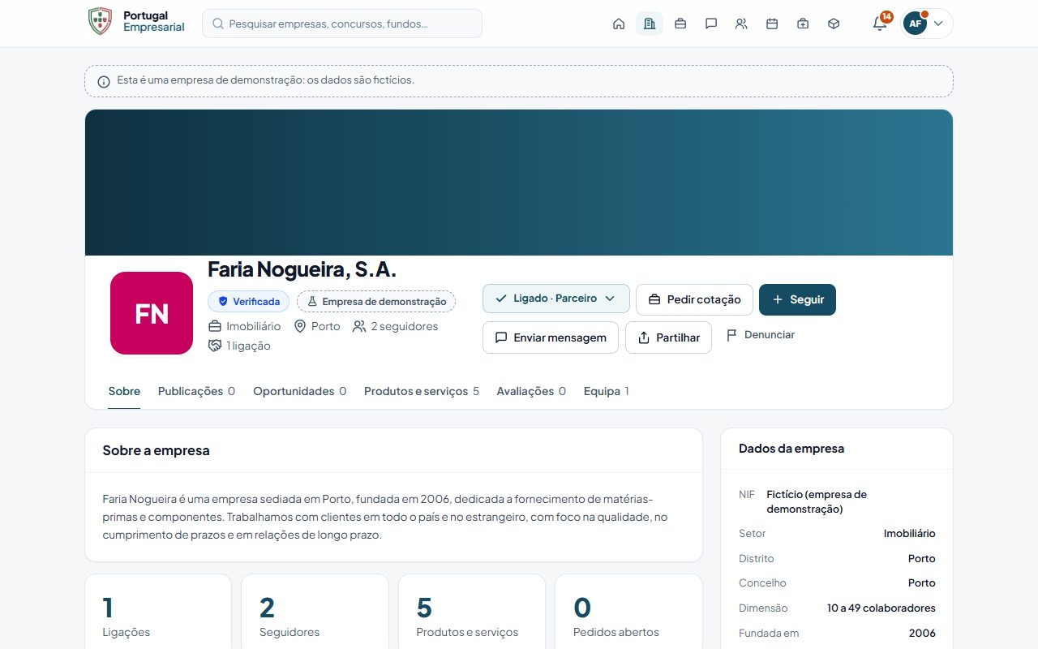Expand the user account menu chevron

[x=938, y=24]
